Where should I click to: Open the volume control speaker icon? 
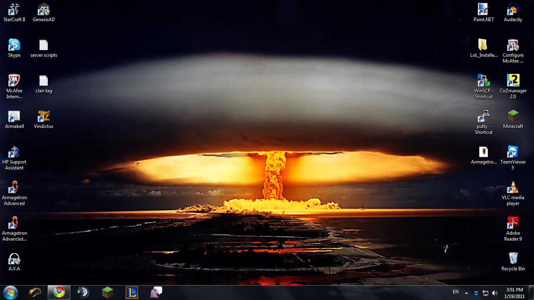[495, 293]
